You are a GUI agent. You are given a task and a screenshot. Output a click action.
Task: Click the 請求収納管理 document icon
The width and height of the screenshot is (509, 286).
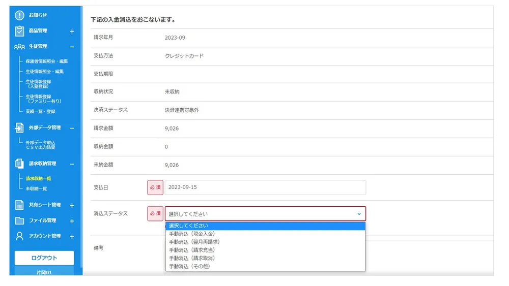pos(19,164)
